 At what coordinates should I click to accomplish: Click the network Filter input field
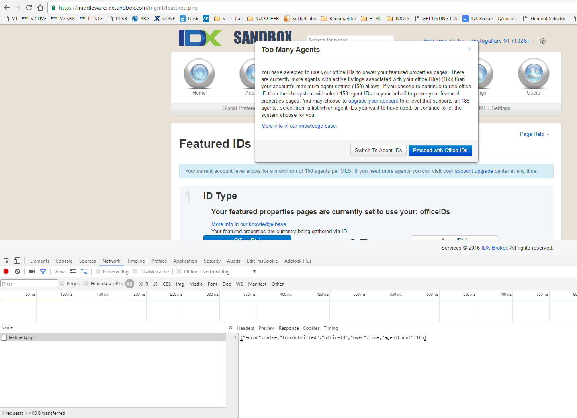[x=29, y=284]
